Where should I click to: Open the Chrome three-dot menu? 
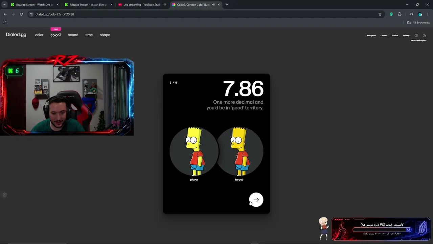point(428,14)
